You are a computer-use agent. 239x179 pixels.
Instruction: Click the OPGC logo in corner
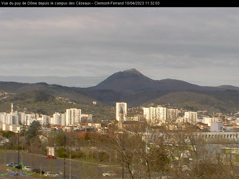point(18,170)
